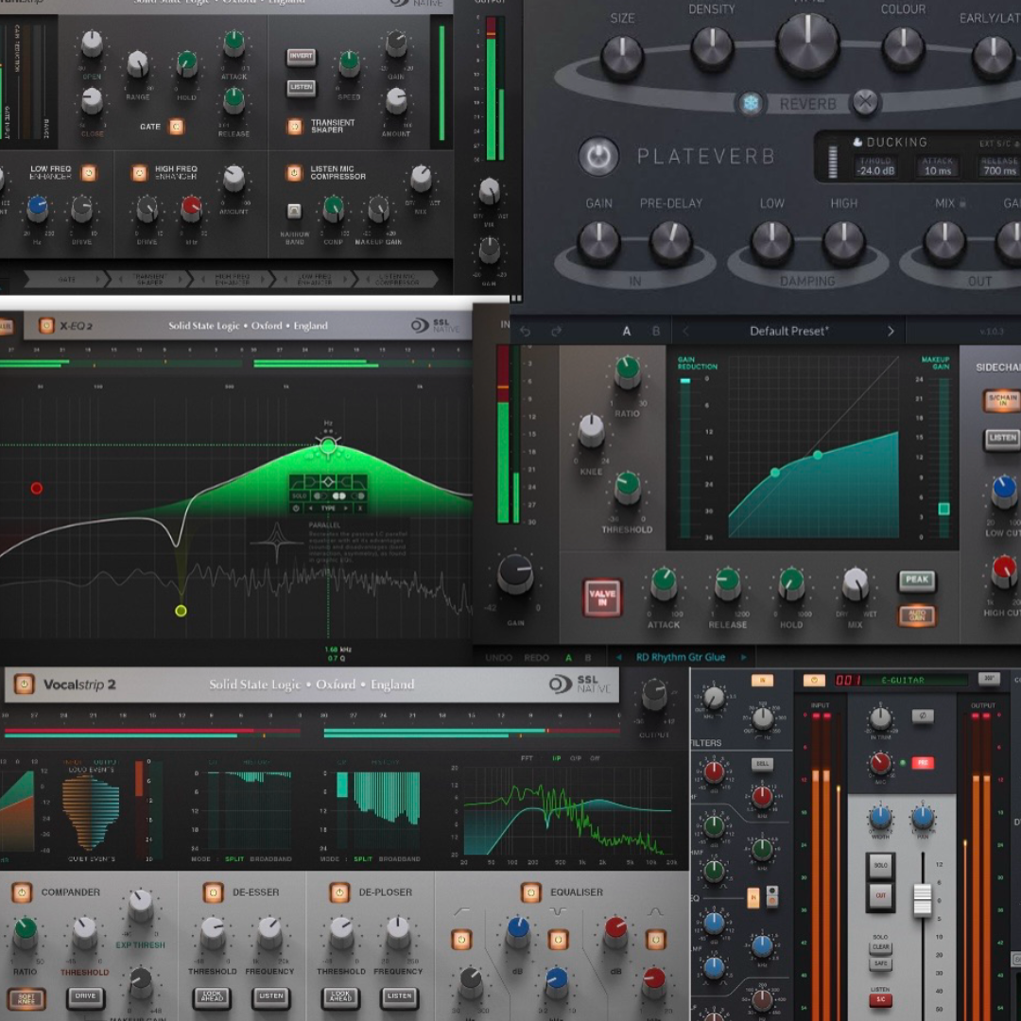Select Listen Mic Compressor block in order strip
This screenshot has width=1021, height=1021.
tap(397, 279)
